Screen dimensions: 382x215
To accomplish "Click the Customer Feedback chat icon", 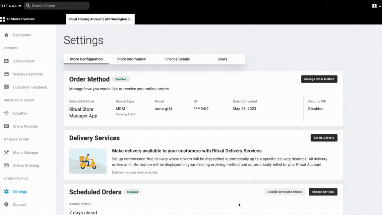I will [6, 87].
